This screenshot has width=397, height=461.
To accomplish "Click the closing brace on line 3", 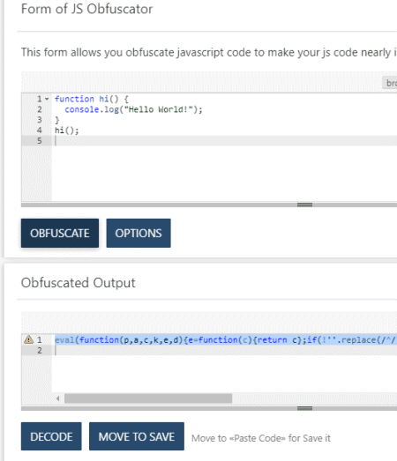I will click(57, 120).
